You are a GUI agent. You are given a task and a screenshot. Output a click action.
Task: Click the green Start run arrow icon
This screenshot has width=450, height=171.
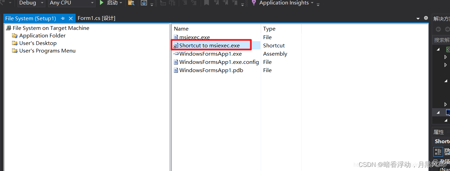(102, 3)
